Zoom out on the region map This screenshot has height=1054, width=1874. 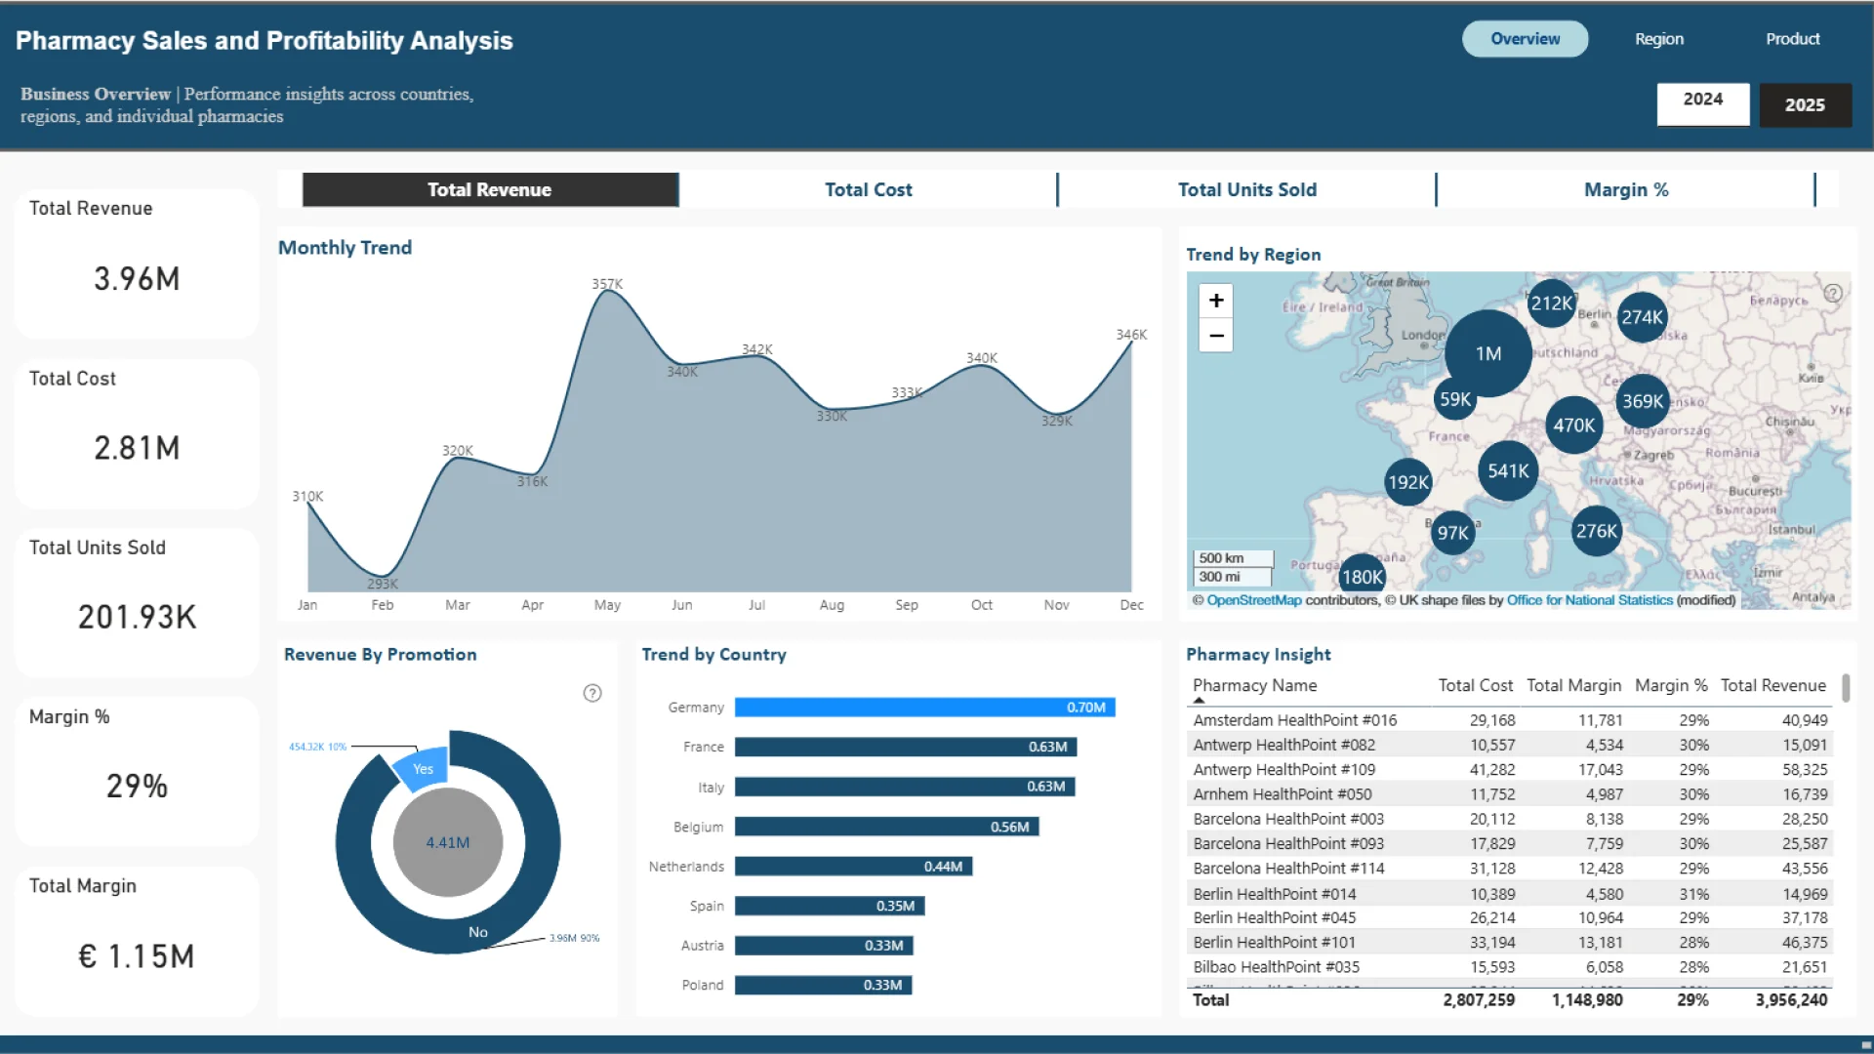tap(1215, 336)
